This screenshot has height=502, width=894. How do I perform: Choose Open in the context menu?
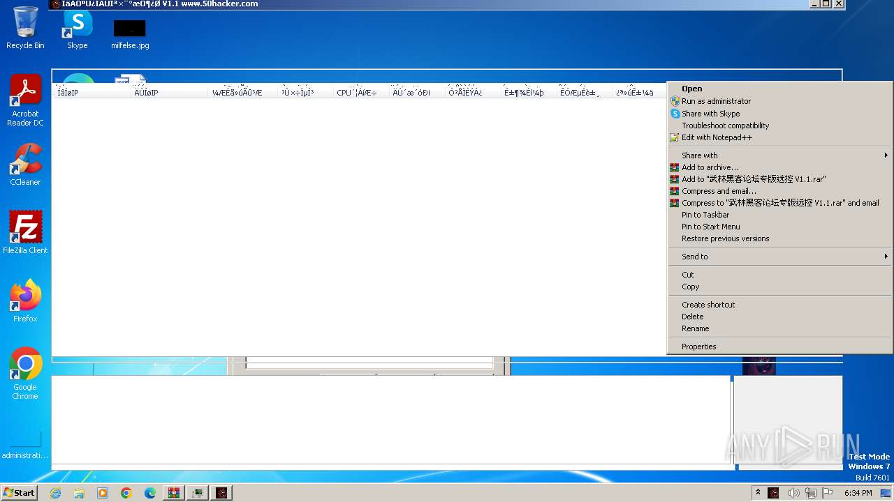click(779, 89)
